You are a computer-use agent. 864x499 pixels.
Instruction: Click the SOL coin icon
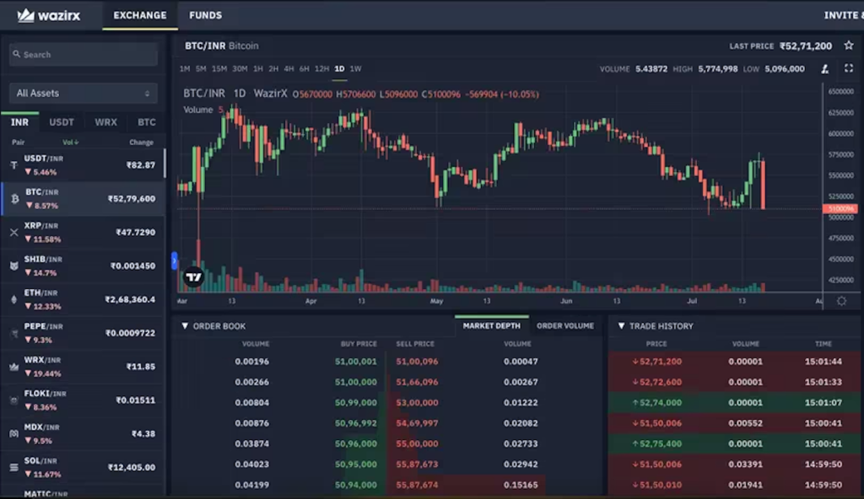(13, 468)
